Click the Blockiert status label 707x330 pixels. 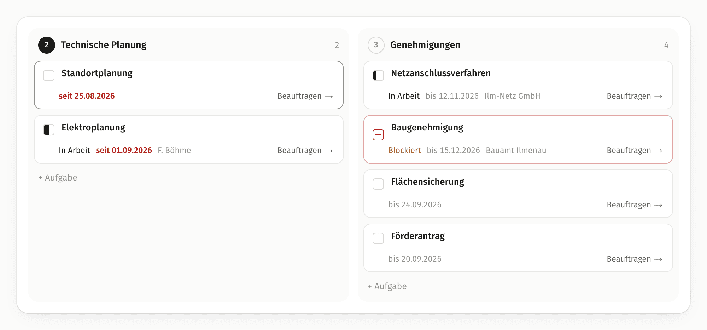(x=405, y=151)
